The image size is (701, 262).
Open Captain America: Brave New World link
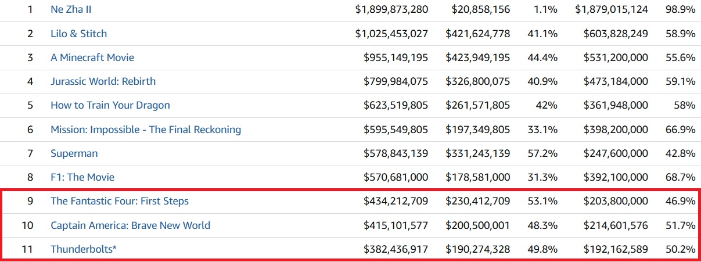[x=131, y=225]
